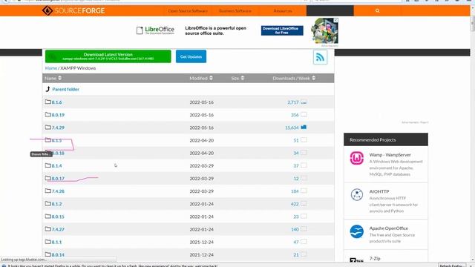
Task: Open the 8.1.6 folder link
Action: click(56, 102)
